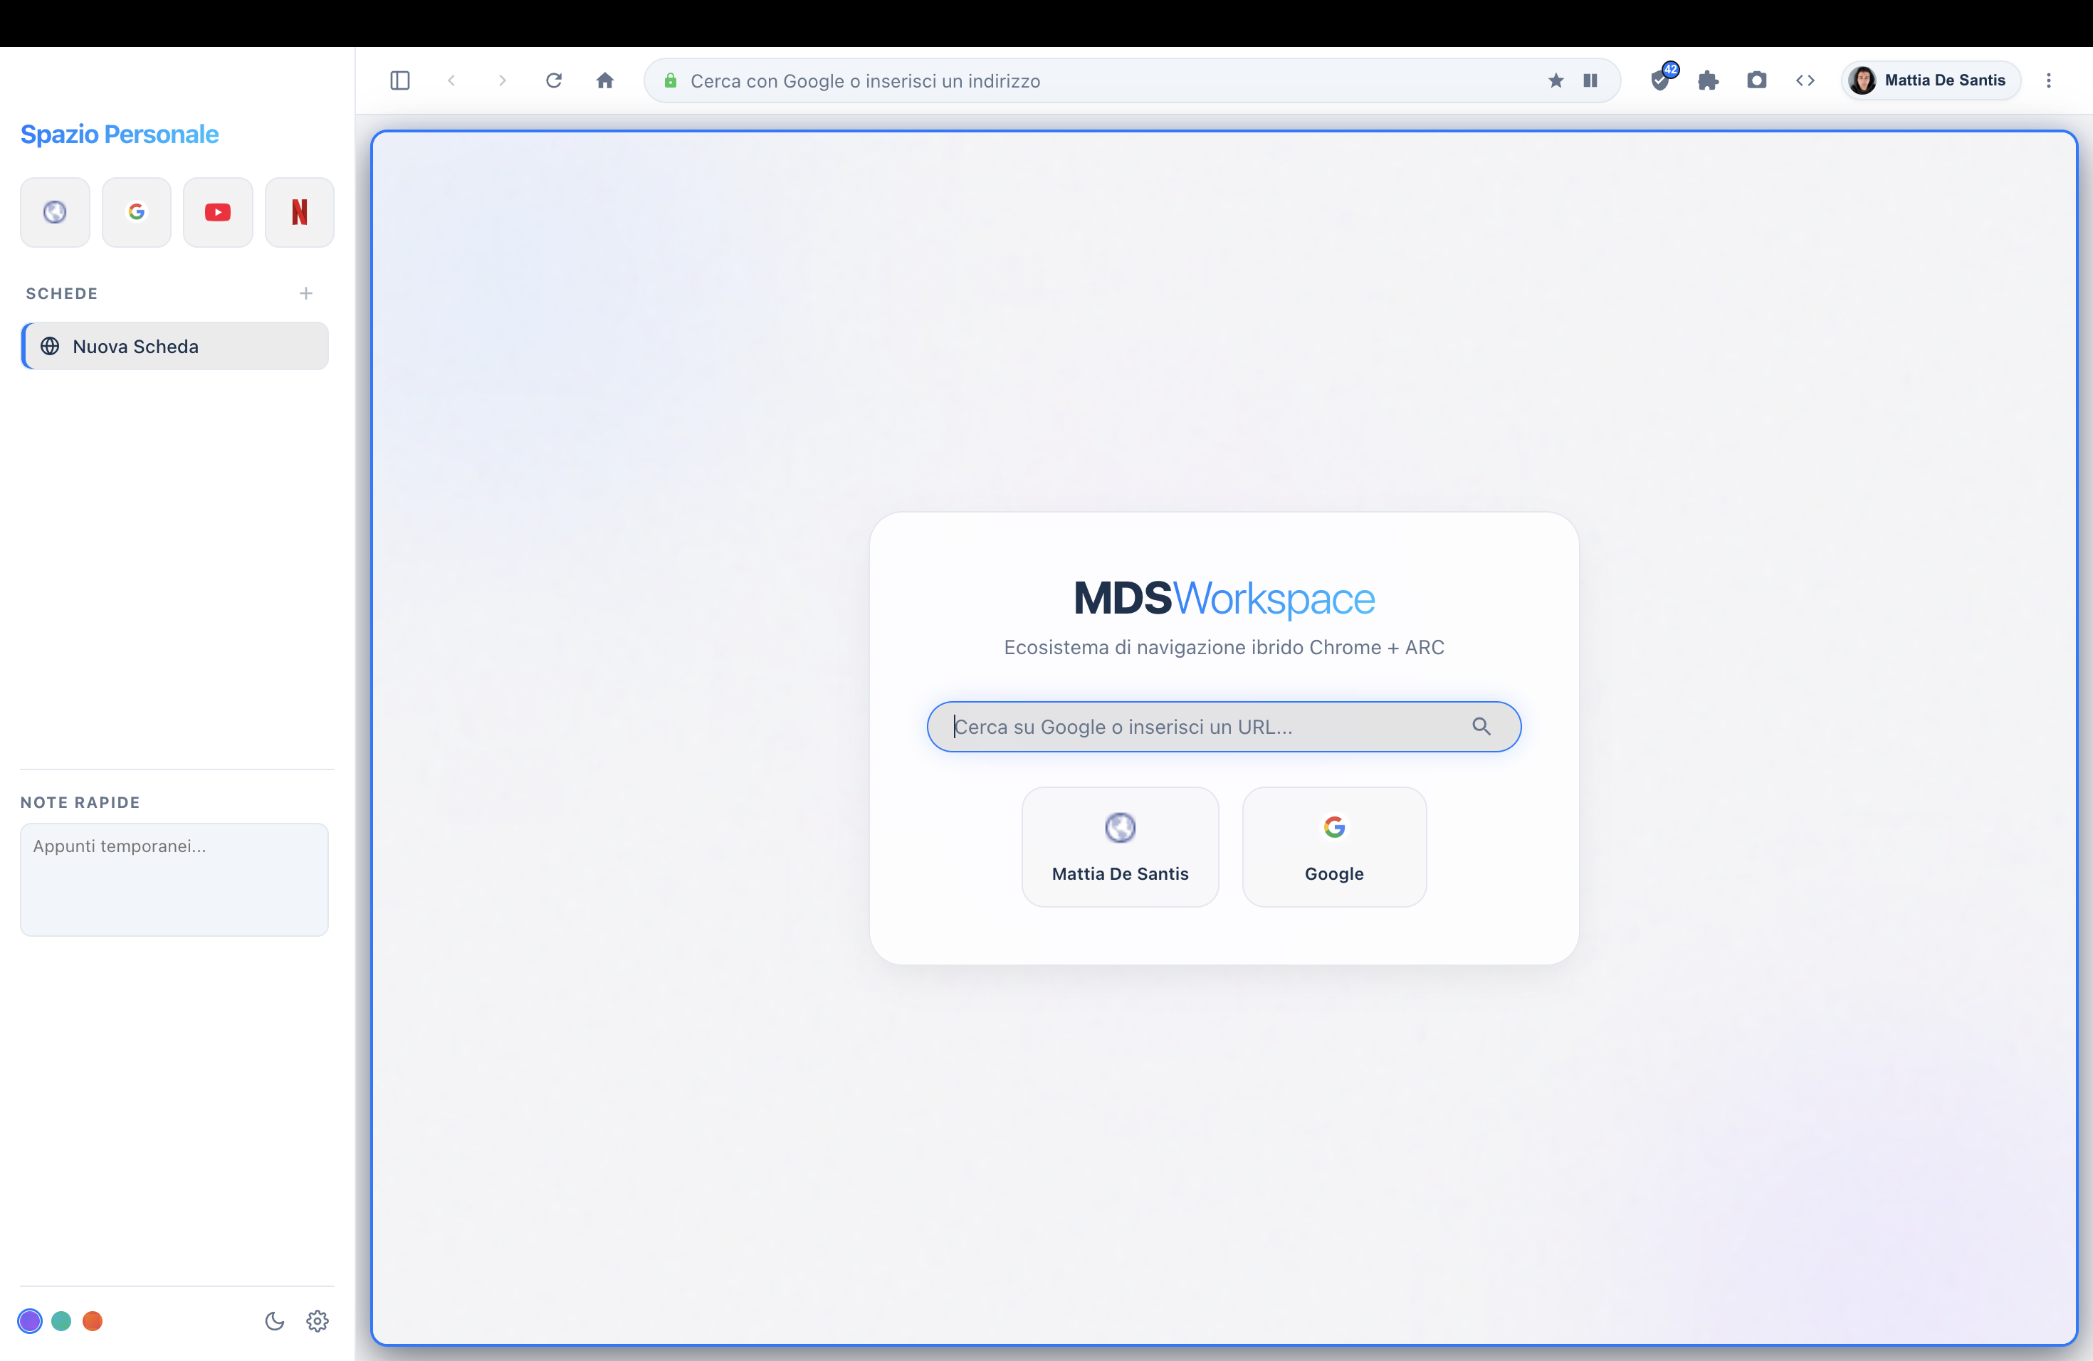Screen dimensions: 2093x1361
Task: Open the YouTube shortcut in sidebar
Action: pos(218,212)
